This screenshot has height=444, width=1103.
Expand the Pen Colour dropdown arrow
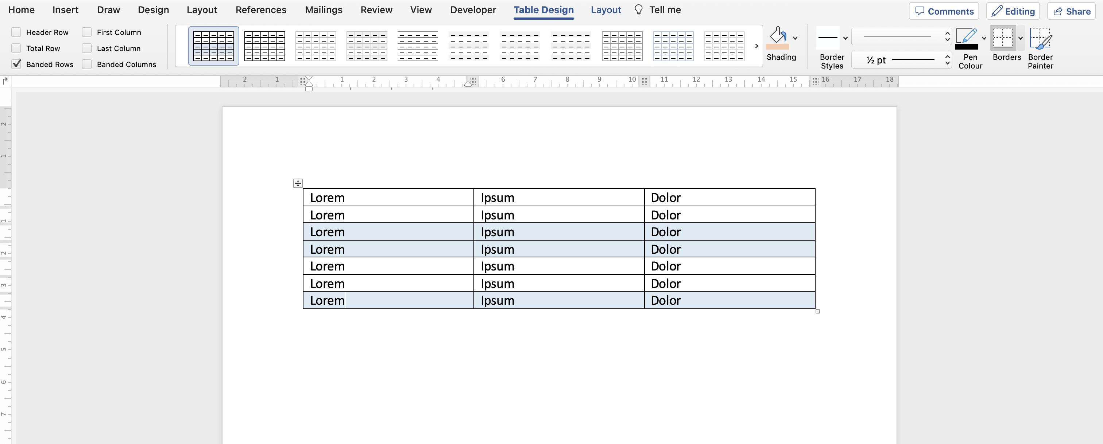pyautogui.click(x=984, y=38)
